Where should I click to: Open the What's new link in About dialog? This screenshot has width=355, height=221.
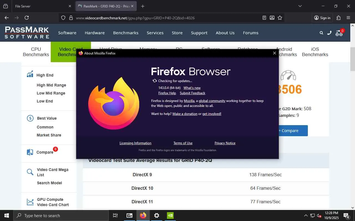tap(192, 88)
